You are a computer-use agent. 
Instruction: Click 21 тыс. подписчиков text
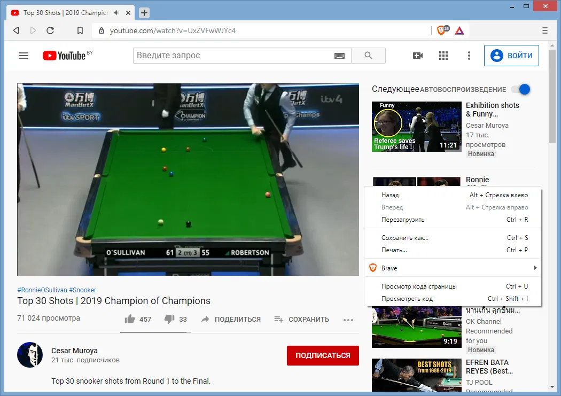coord(85,360)
